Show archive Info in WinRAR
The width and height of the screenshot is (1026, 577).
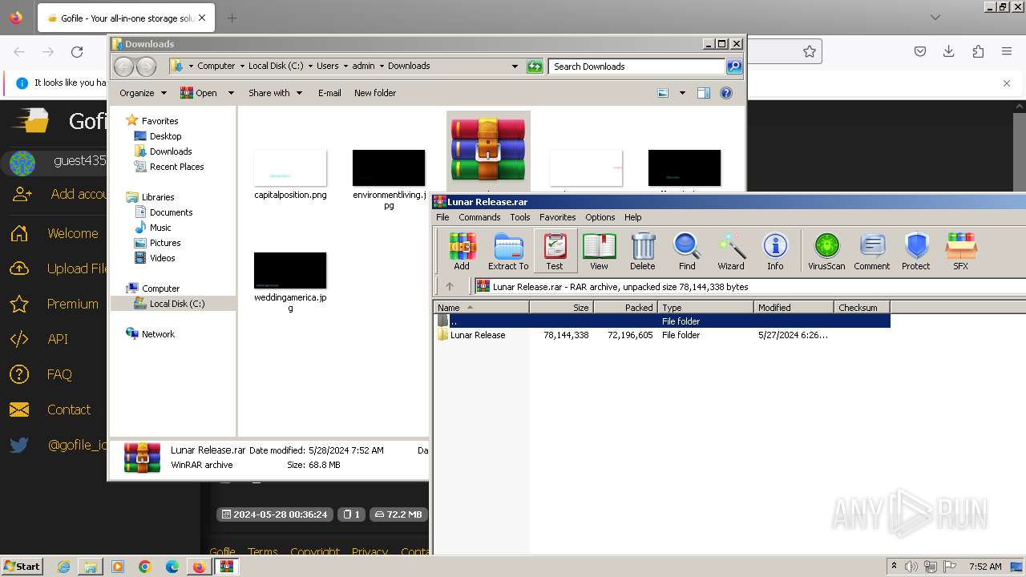pyautogui.click(x=775, y=251)
